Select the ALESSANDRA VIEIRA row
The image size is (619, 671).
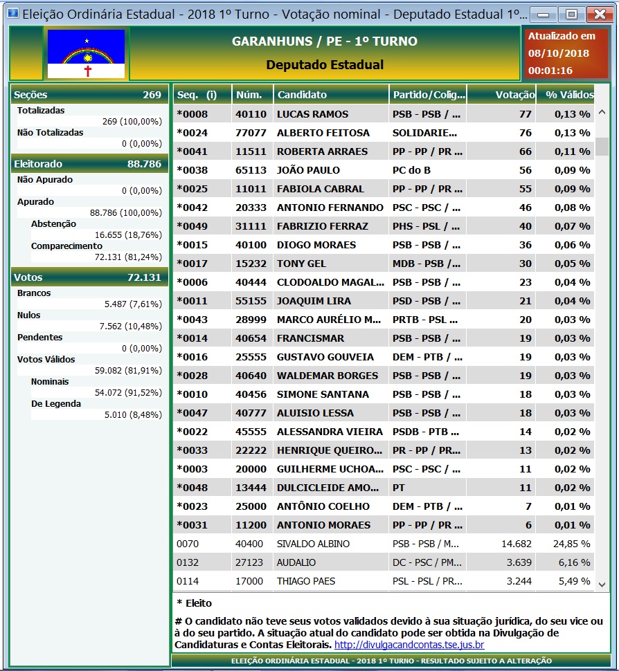pos(384,432)
